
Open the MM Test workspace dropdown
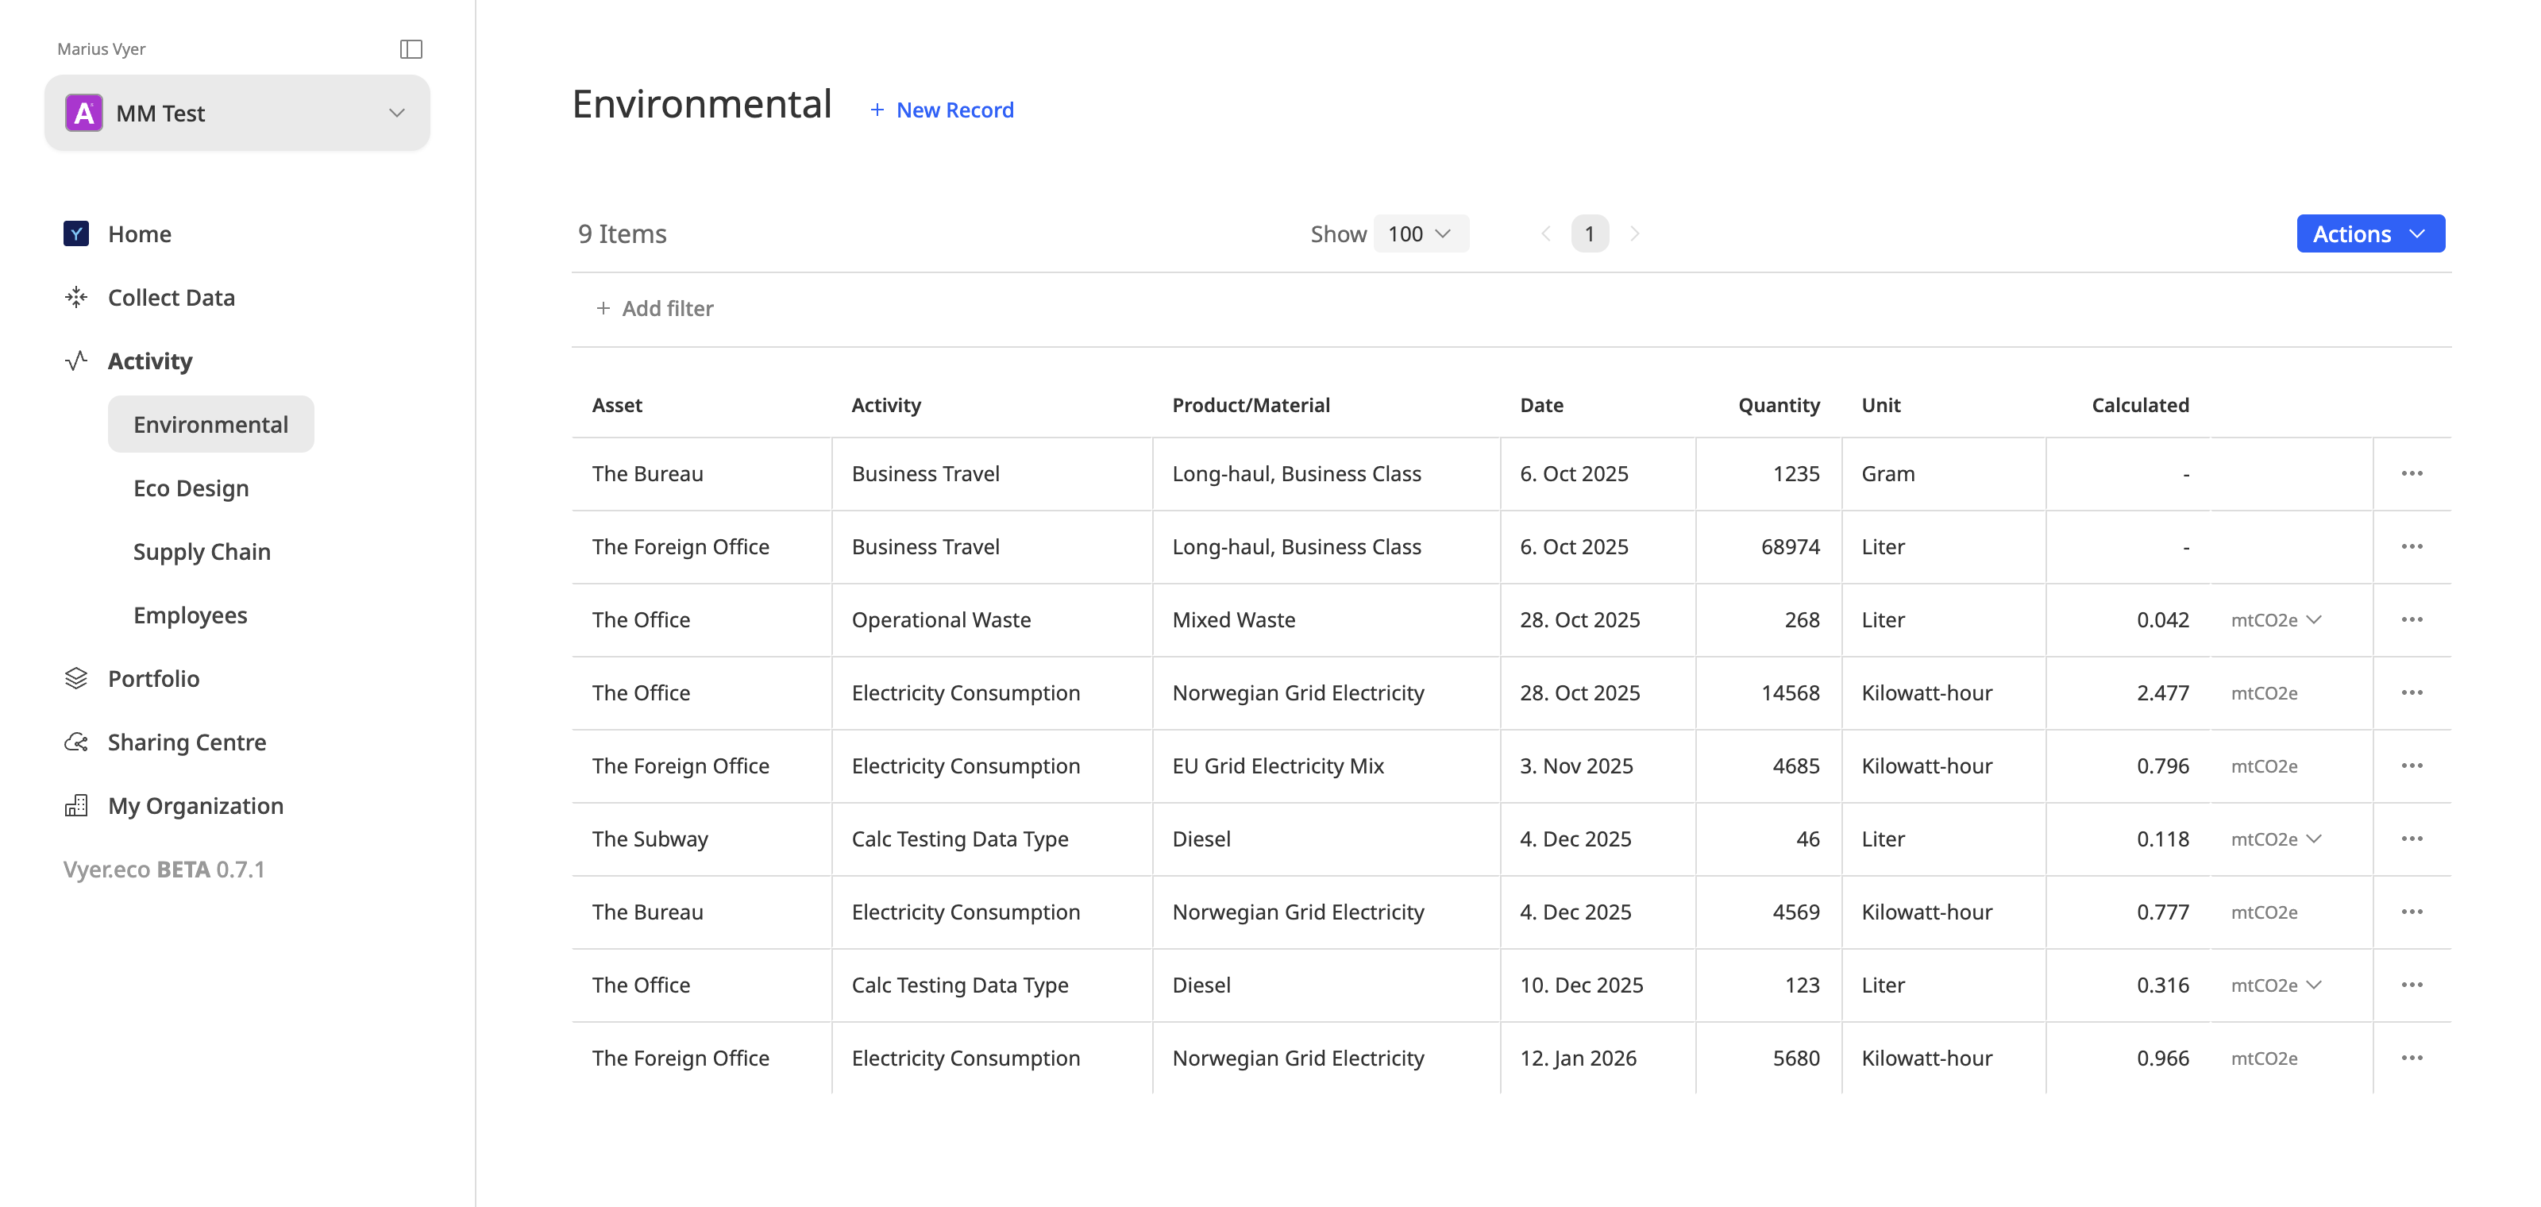(237, 114)
